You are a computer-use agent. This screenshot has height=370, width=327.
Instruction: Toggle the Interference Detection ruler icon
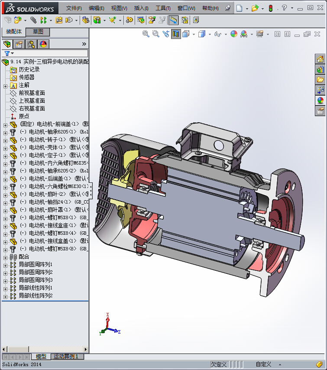[173, 20]
